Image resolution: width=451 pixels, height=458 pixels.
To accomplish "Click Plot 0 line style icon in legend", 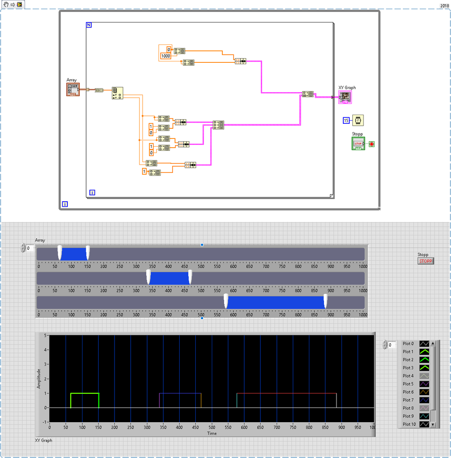I will click(x=424, y=343).
